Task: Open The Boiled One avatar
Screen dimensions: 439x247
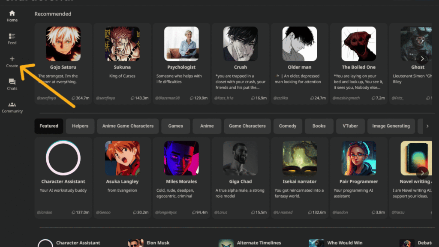Action: click(x=359, y=44)
